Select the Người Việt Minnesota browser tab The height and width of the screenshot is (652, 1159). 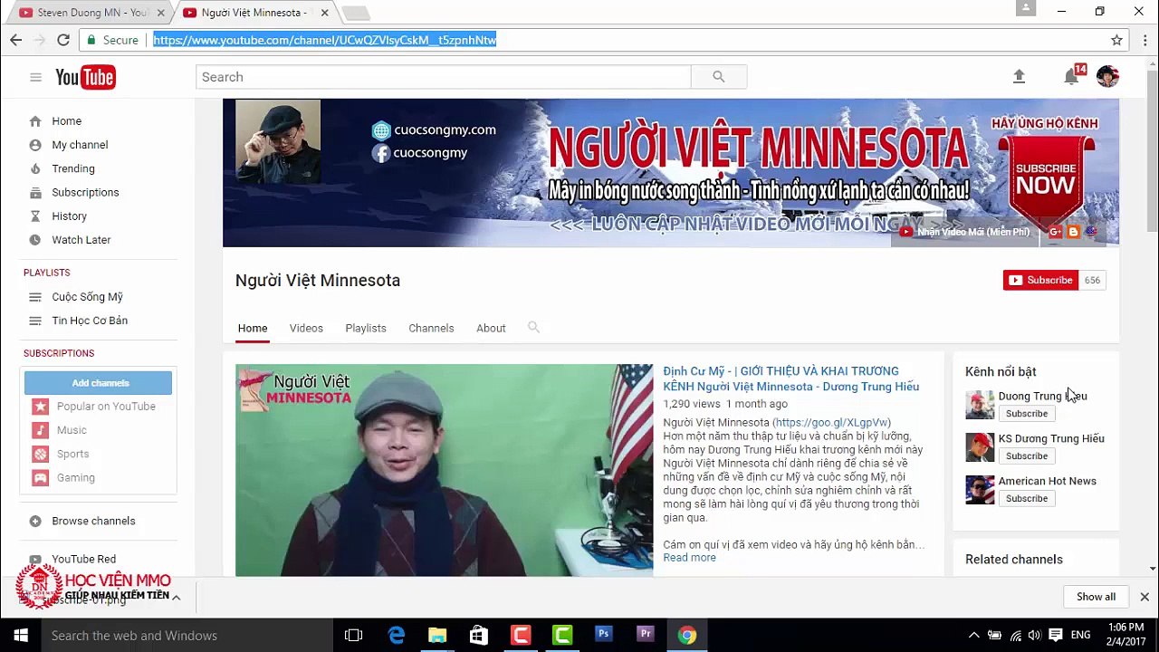(253, 13)
